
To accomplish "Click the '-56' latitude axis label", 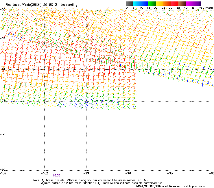I will point(3,100).
